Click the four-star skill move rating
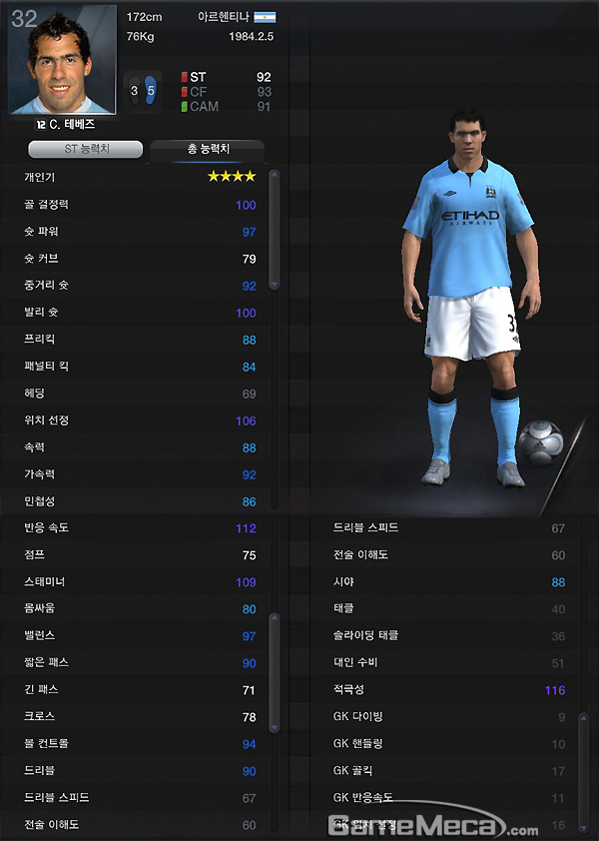 click(232, 176)
